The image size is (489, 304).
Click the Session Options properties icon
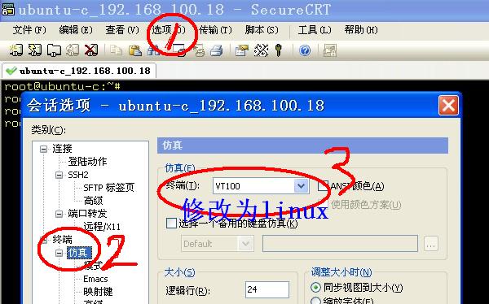point(242,50)
